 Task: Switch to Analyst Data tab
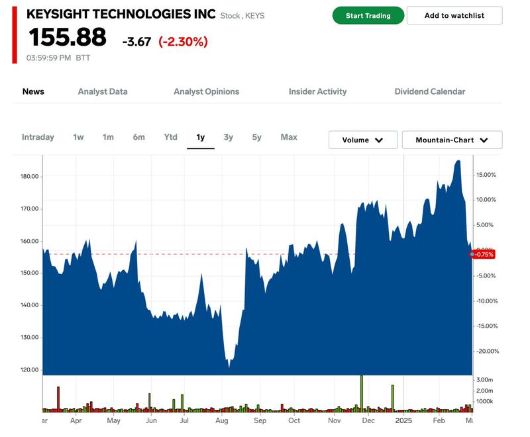(103, 91)
